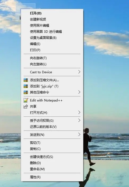The width and height of the screenshot is (129, 187).
Task: Choose 创建快捷方式(S)
Action: click(41, 157)
